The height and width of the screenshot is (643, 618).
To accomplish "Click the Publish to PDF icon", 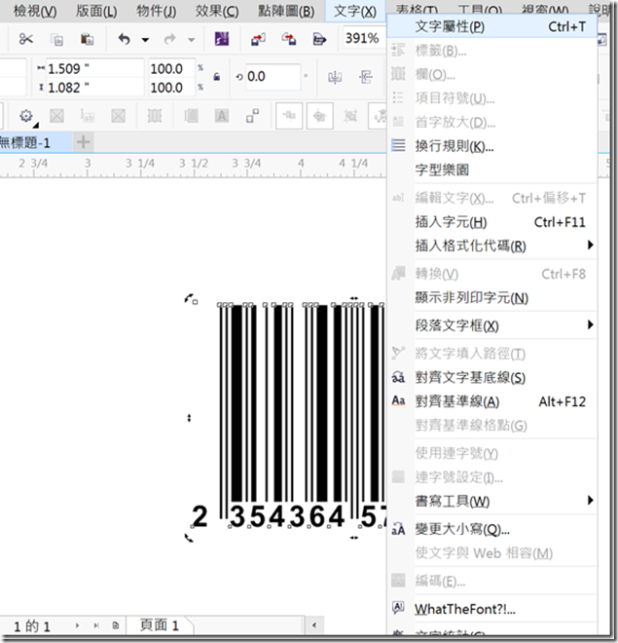I will 319,39.
